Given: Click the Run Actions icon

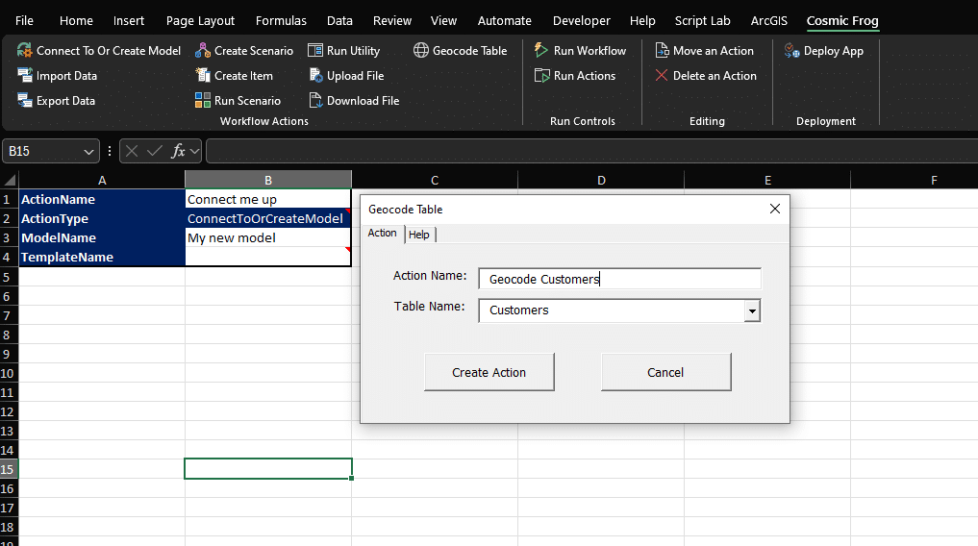Looking at the screenshot, I should pos(542,75).
